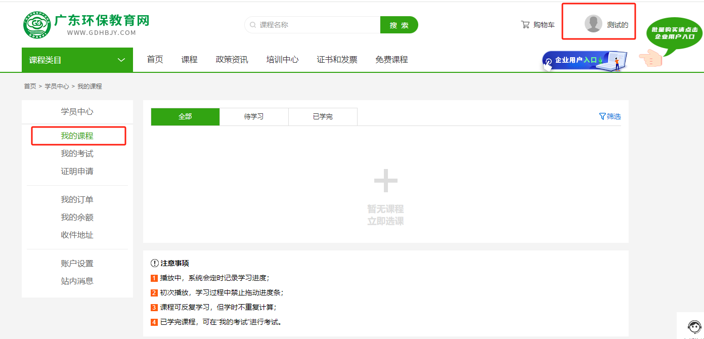
Task: Switch to the 待学习 tab
Action: [254, 117]
